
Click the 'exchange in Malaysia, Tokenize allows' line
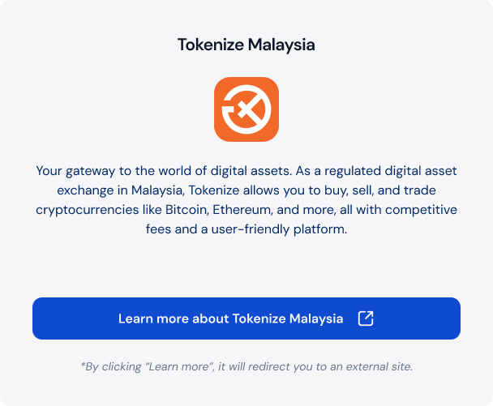[246, 190]
